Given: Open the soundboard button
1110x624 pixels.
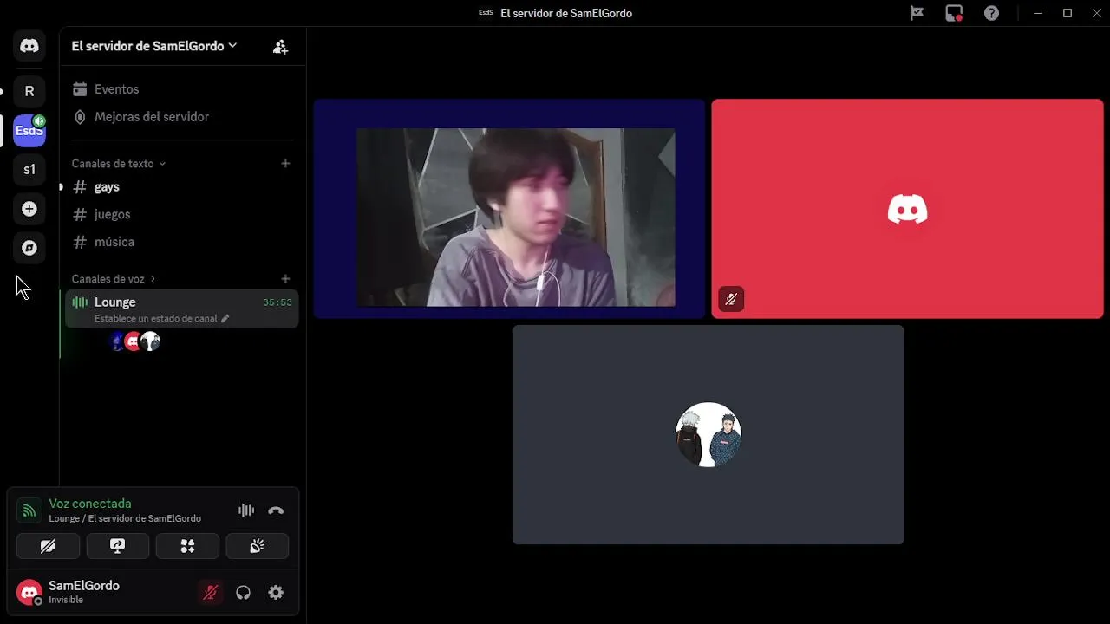Looking at the screenshot, I should click(258, 546).
